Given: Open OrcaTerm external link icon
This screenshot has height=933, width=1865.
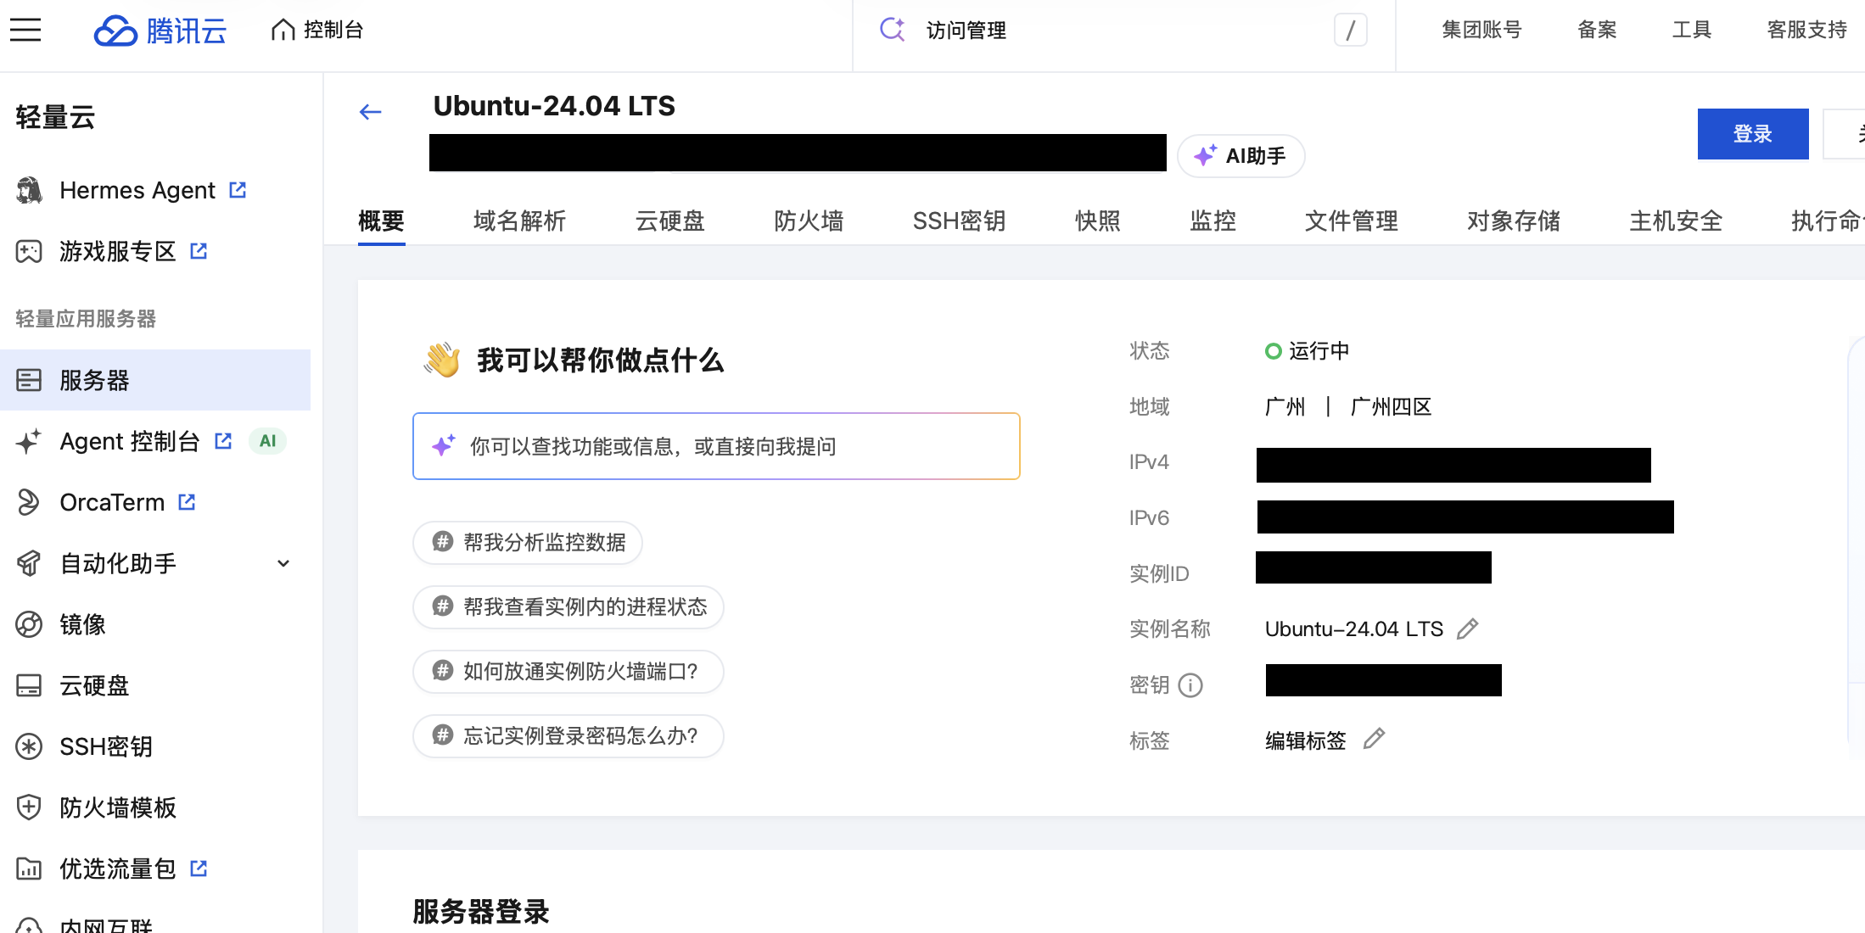Looking at the screenshot, I should (x=187, y=502).
